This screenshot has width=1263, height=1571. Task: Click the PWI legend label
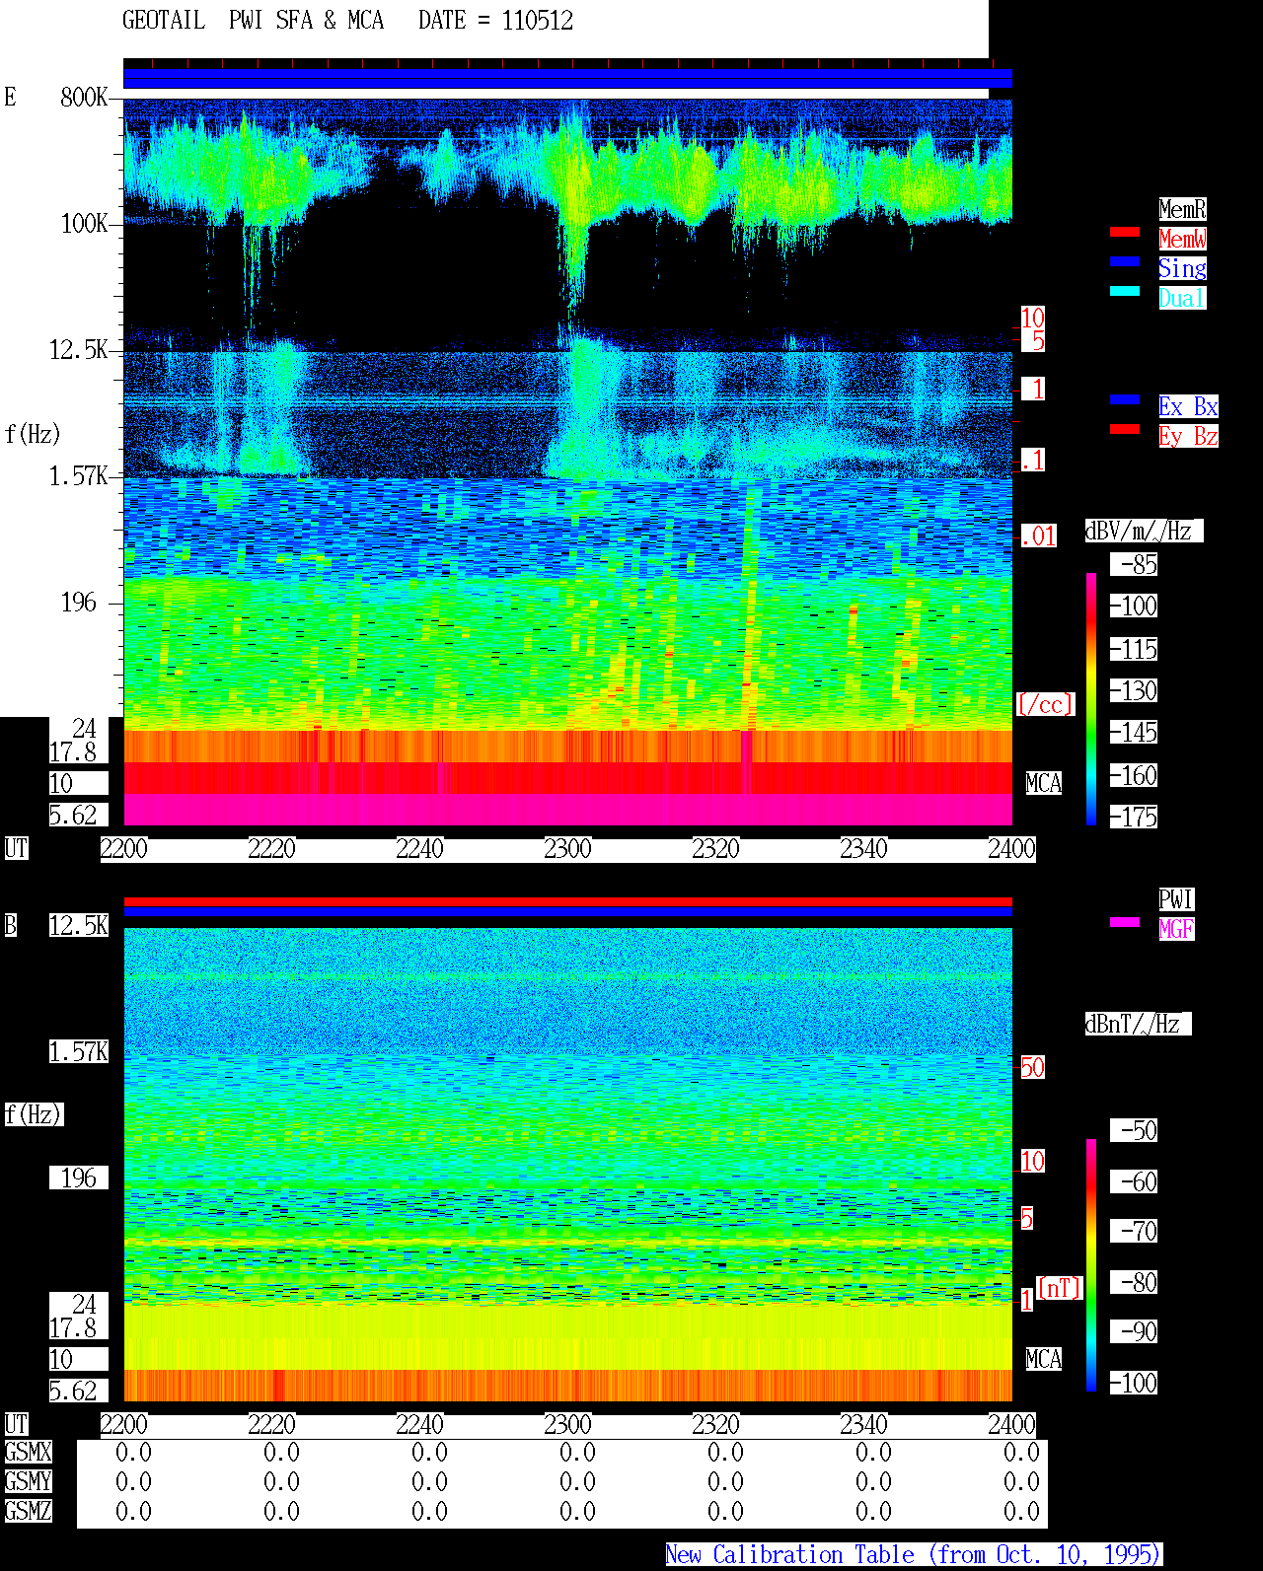[1176, 899]
